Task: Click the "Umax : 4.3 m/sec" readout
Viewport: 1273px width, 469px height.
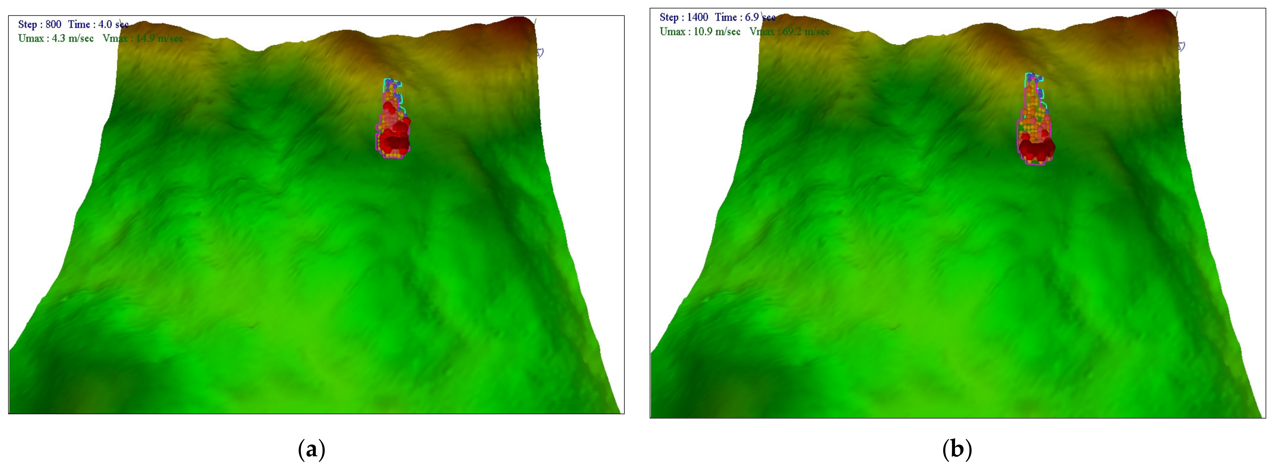Action: (x=56, y=38)
